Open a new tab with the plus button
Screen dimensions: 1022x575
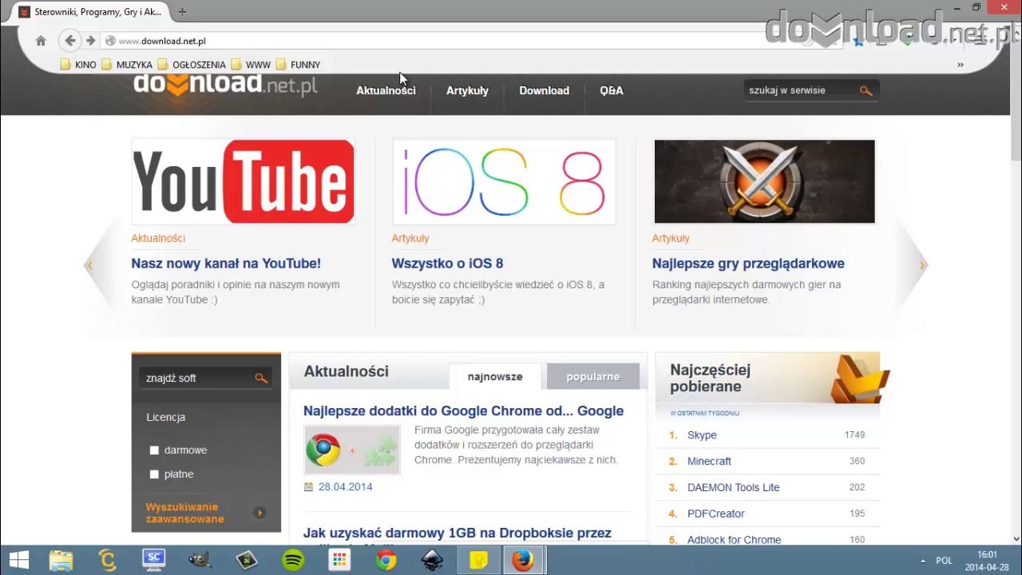coord(182,12)
